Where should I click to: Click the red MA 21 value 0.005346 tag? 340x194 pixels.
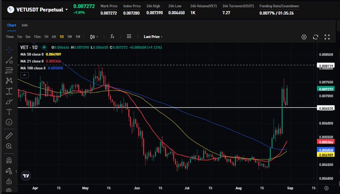click(x=325, y=142)
